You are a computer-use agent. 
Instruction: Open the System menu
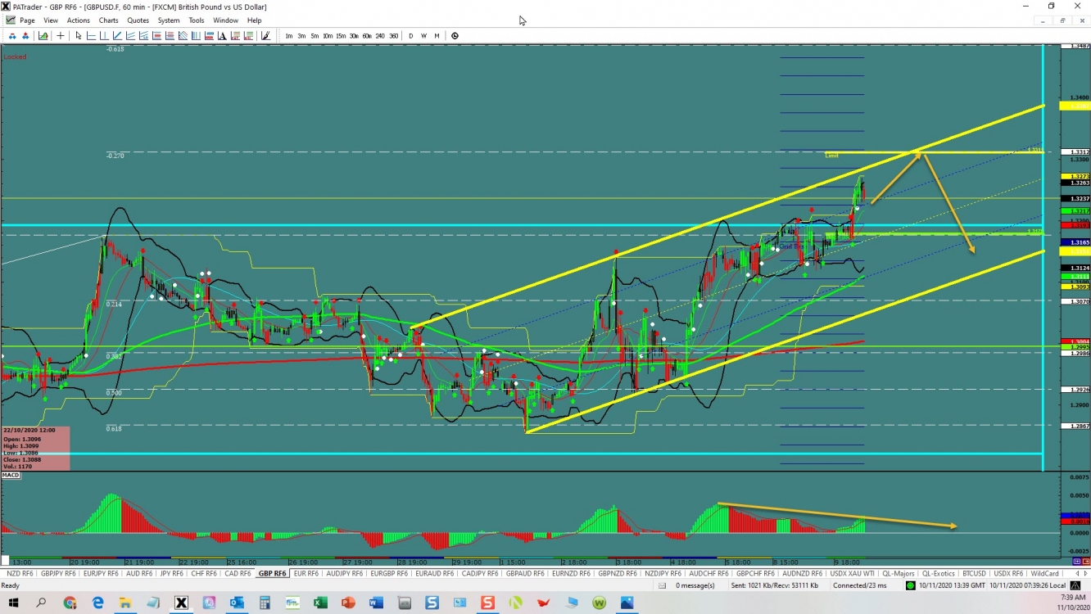(x=169, y=20)
